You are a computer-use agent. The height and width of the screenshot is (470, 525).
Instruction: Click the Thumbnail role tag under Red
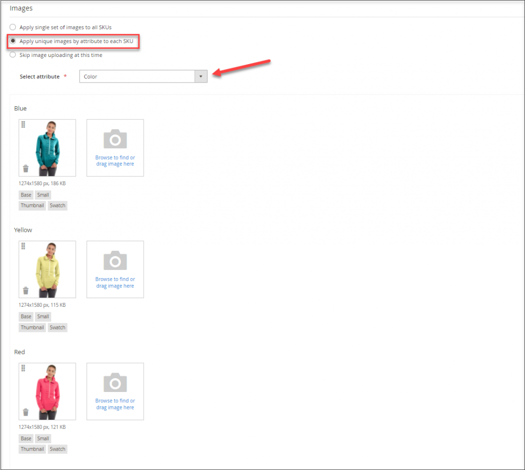click(x=32, y=448)
